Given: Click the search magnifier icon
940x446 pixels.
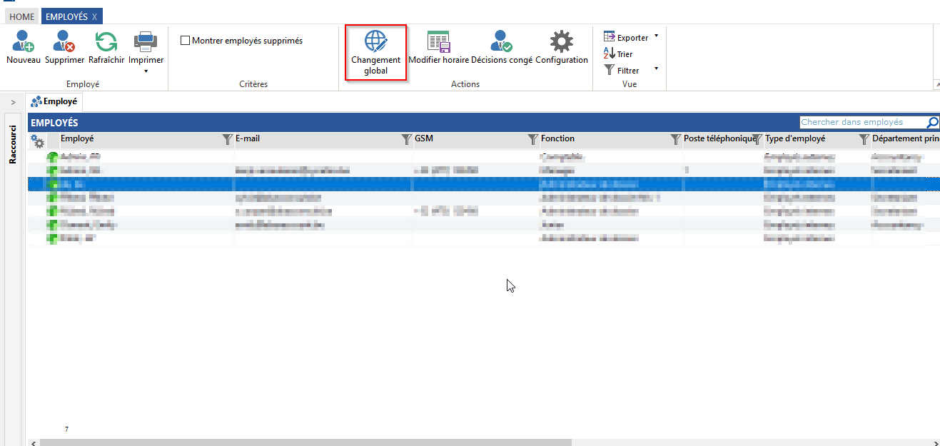Looking at the screenshot, I should 932,123.
